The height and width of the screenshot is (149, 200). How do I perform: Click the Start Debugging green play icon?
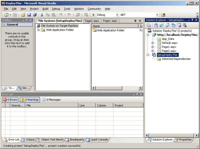tap(94, 15)
